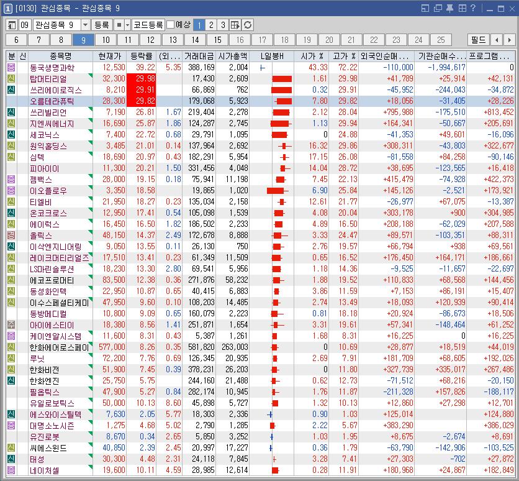Screen dimensions: 519x481
Task: Switch to watchlist tab 10
Action: click(x=106, y=40)
